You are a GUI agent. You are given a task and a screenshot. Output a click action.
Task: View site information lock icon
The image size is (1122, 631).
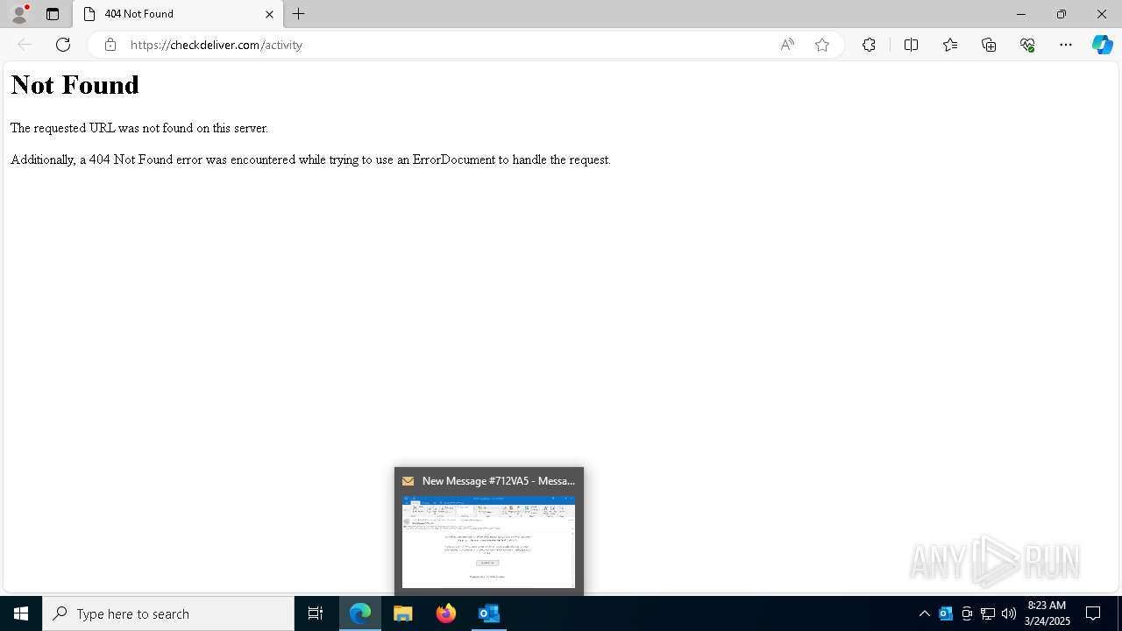[x=110, y=45]
